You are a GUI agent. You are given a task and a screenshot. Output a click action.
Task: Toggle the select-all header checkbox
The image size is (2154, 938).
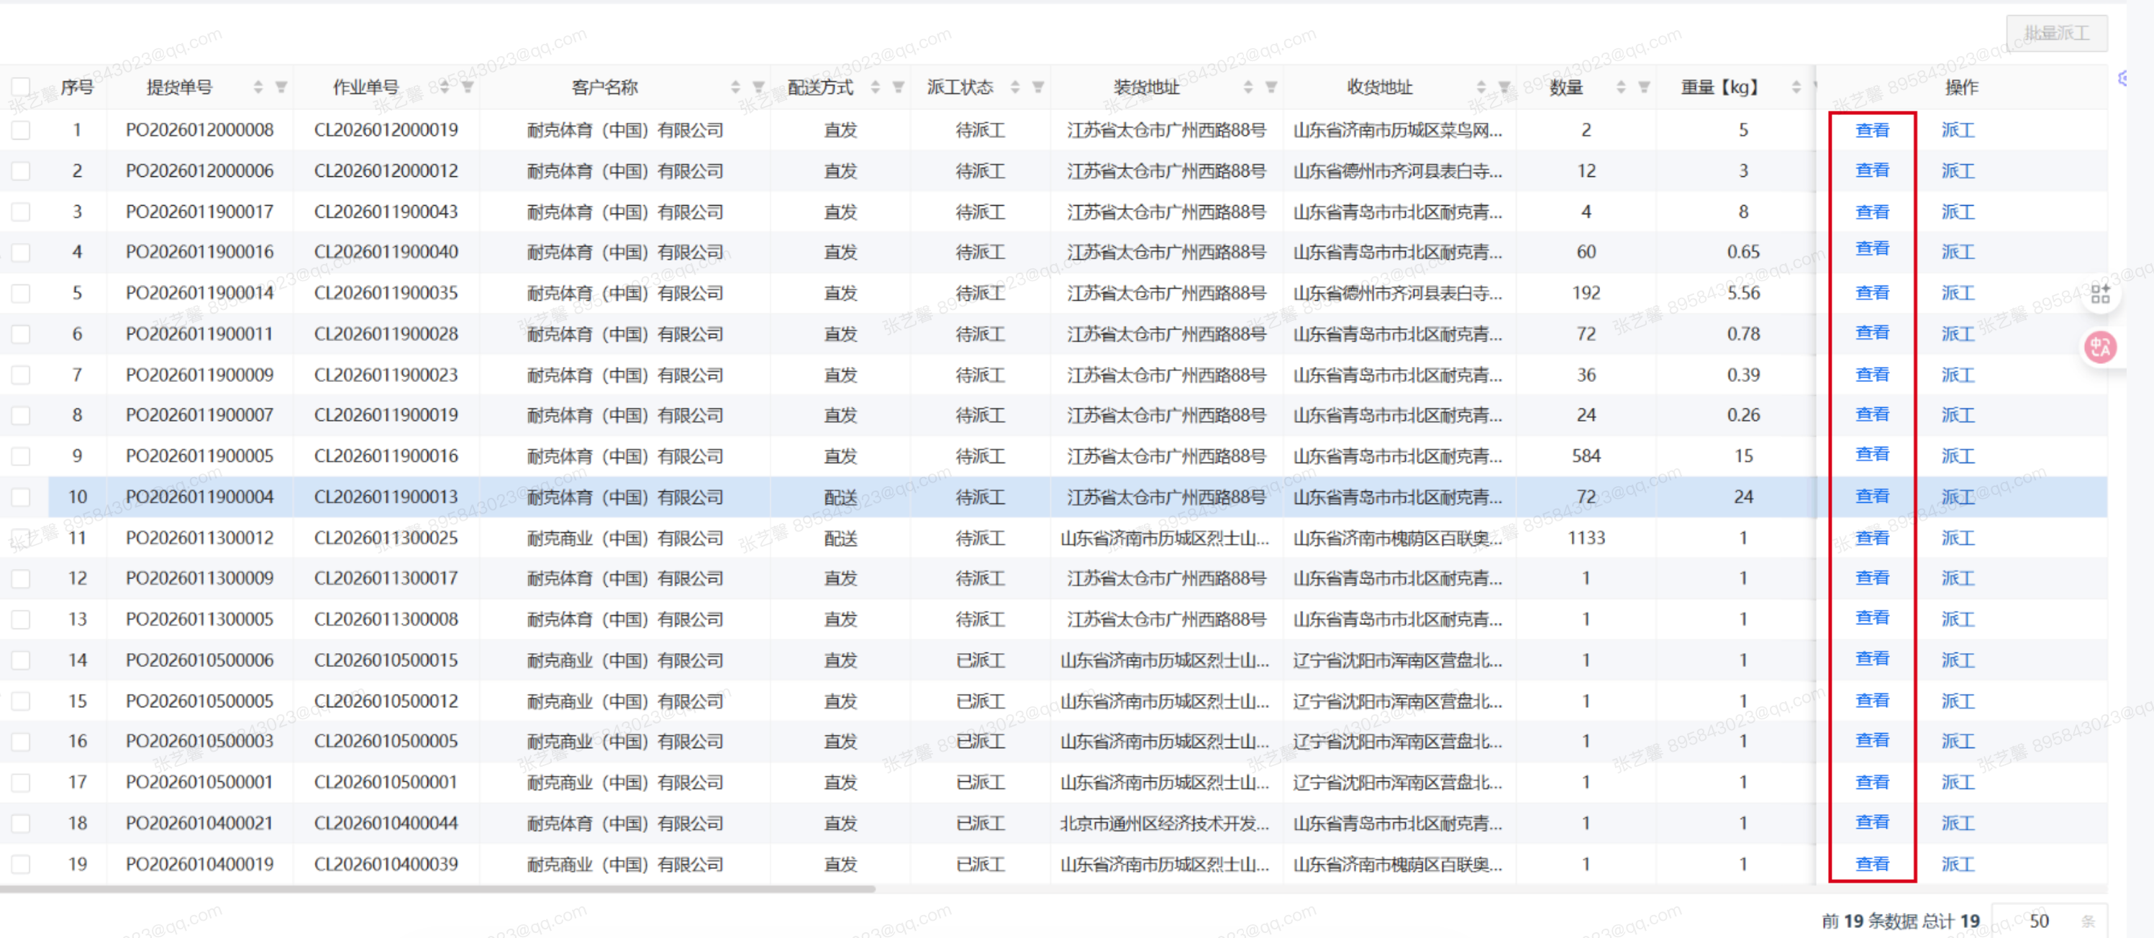[21, 87]
